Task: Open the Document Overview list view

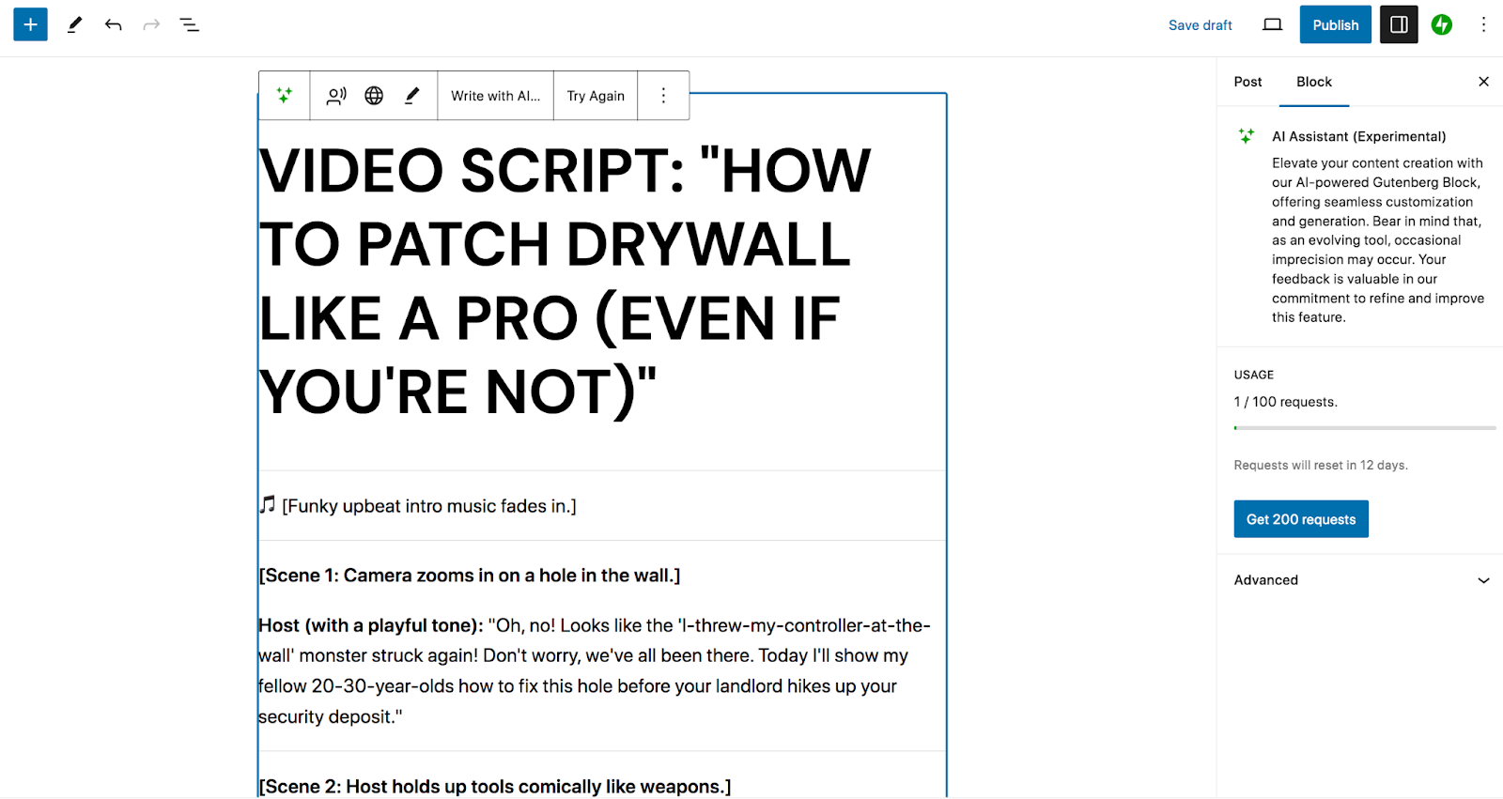Action: (189, 24)
